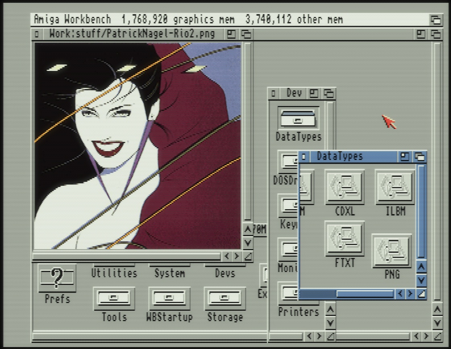This screenshot has width=451, height=349.
Task: Click right arrow in the DataTypes window
Action: [x=410, y=294]
